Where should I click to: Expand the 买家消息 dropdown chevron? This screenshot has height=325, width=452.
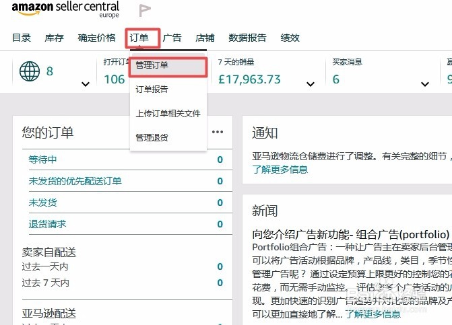[x=425, y=84]
